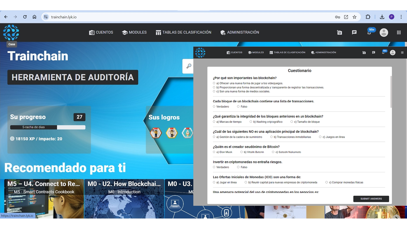This screenshot has height=229, width=407.
Task: Select answer a) Ofrecer una nueva forma de jugar
Action: pos(214,83)
